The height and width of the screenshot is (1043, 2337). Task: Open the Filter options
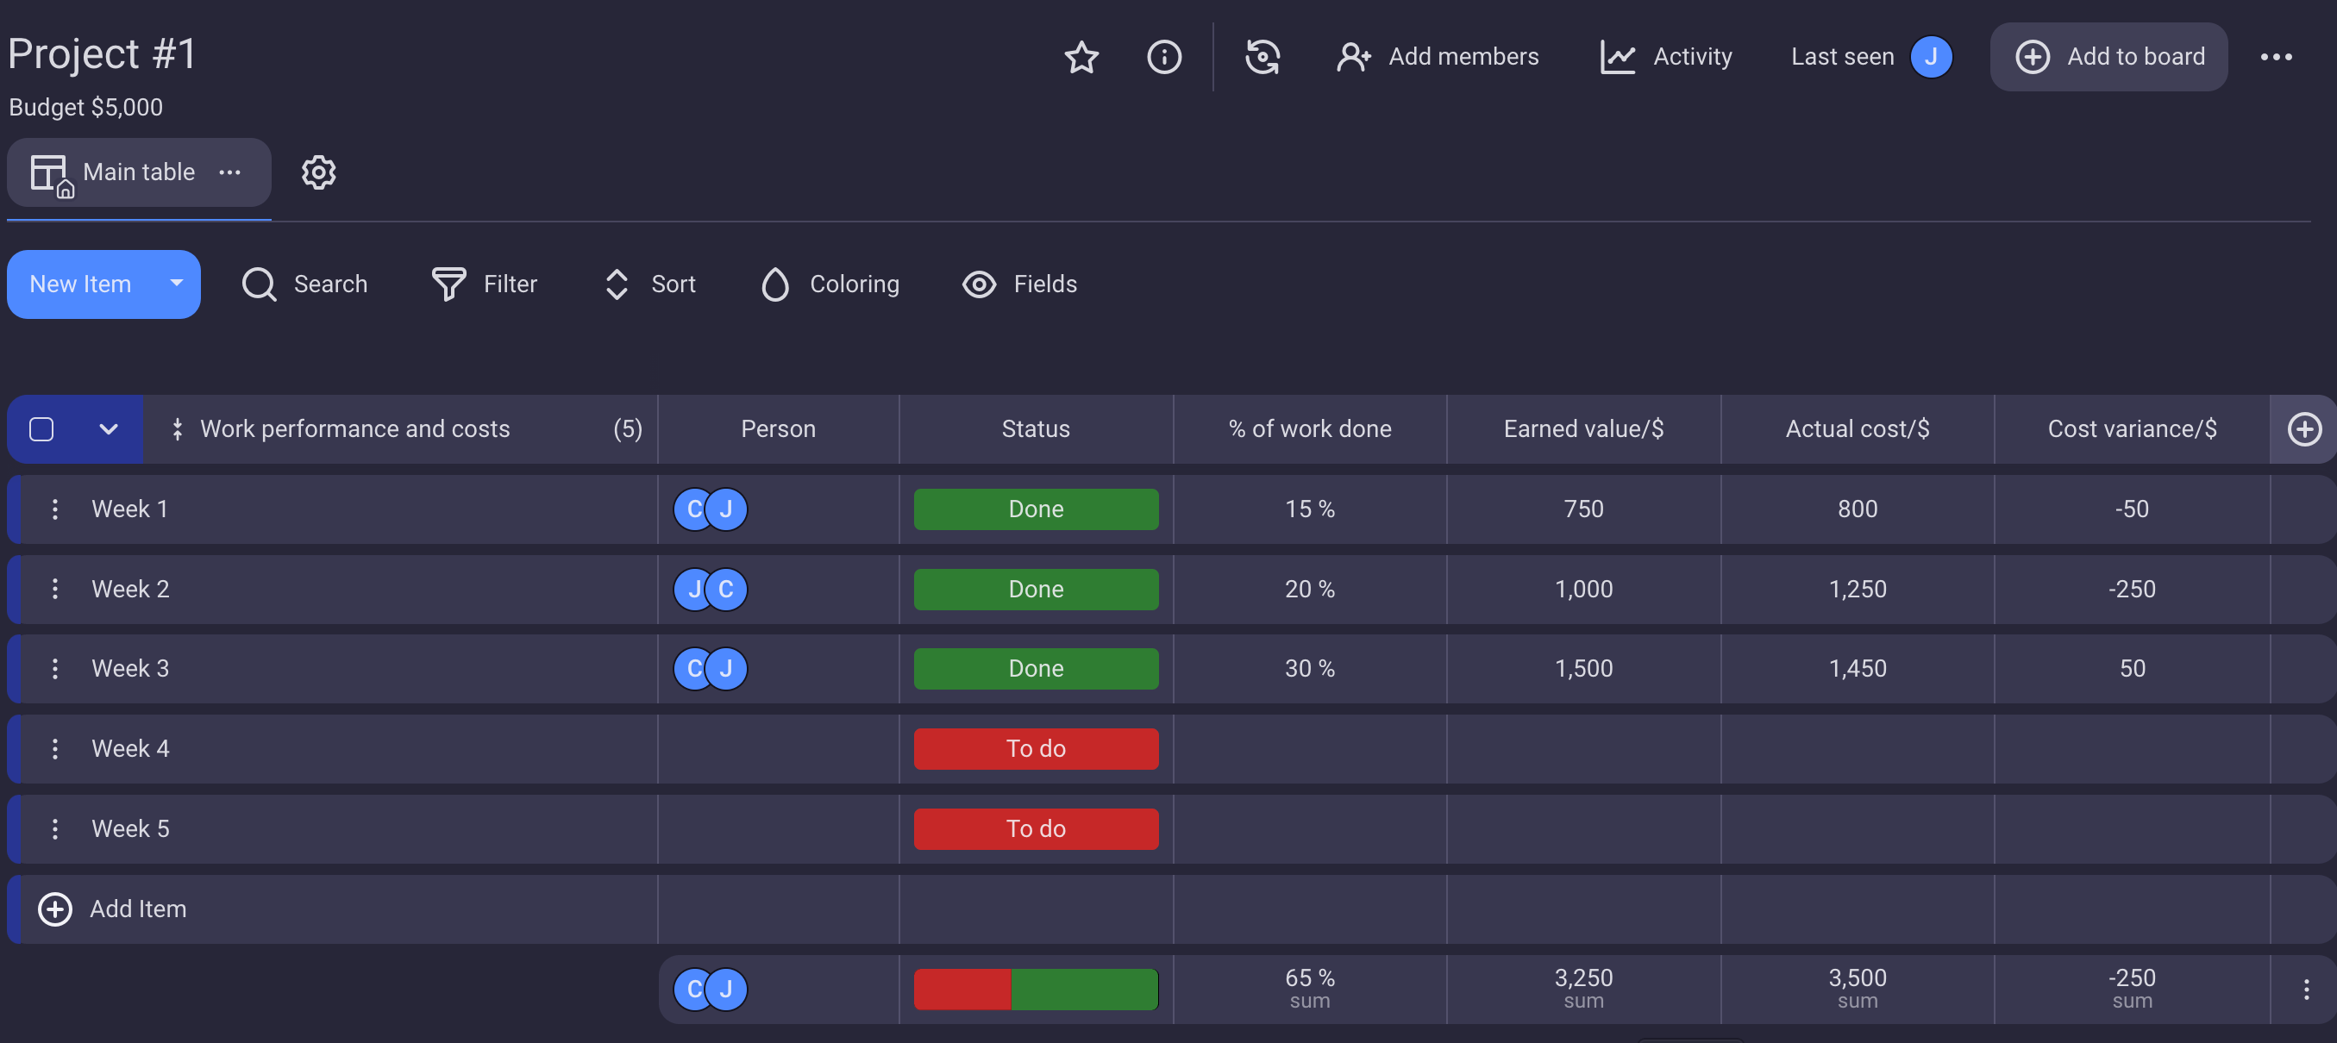point(484,284)
